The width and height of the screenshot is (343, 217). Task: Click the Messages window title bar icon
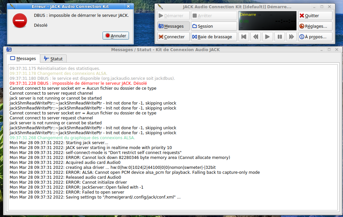(9, 49)
